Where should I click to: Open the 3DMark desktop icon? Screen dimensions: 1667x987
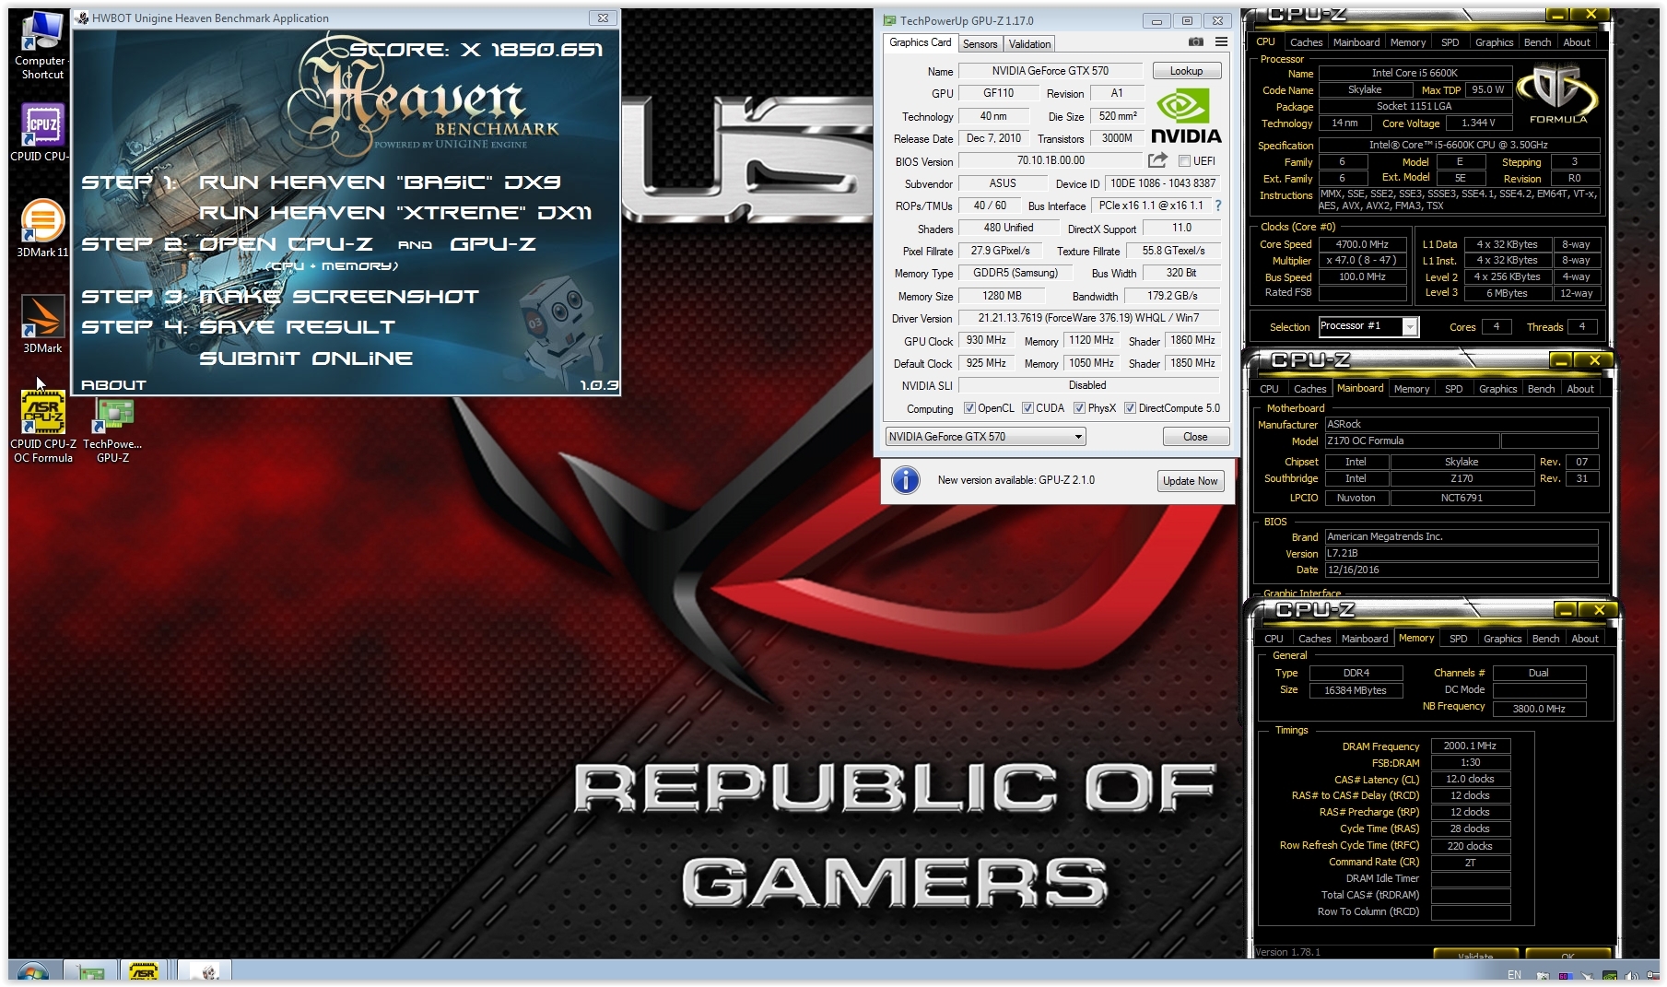(x=42, y=324)
